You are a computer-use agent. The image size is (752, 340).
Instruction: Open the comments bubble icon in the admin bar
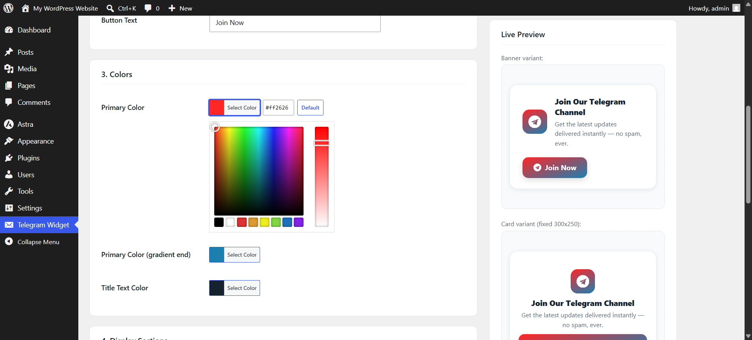148,8
